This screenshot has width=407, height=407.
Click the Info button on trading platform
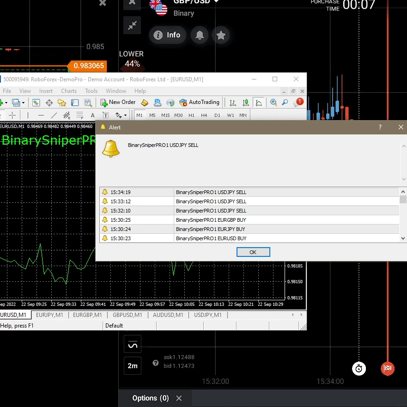(x=167, y=35)
